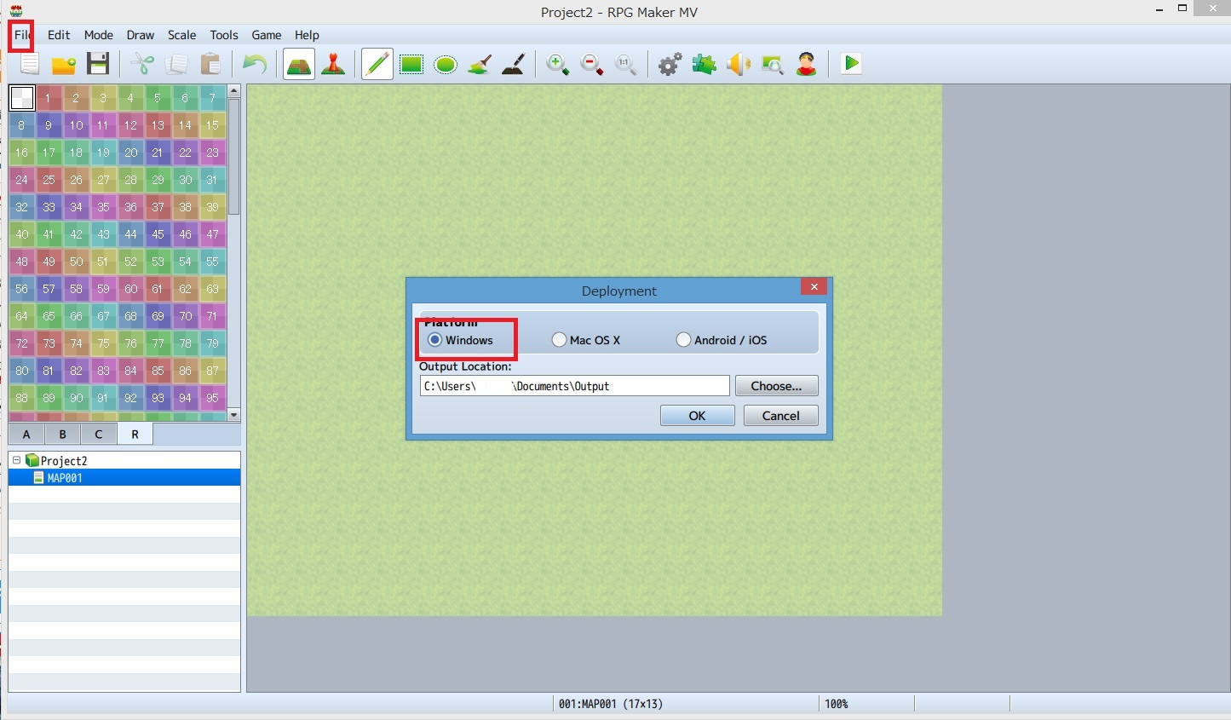Switch to the R tileset tab

point(135,434)
